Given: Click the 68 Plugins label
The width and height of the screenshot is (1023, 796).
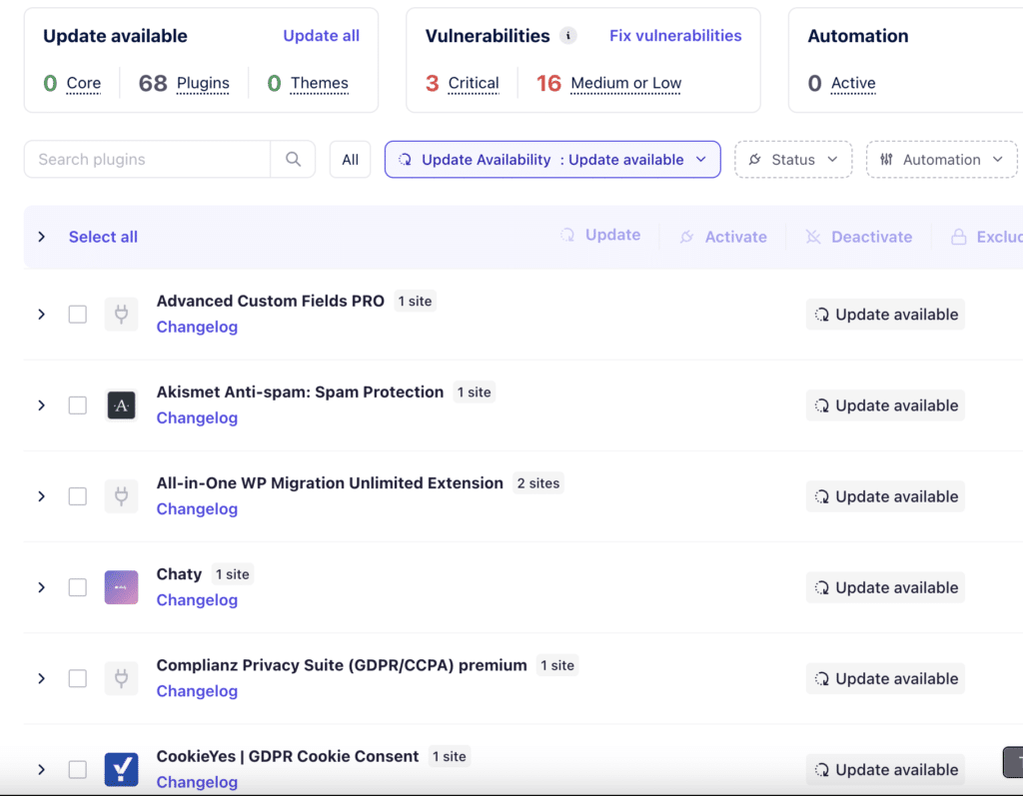Looking at the screenshot, I should 203,84.
